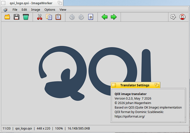Open the File menu

[15, 10]
